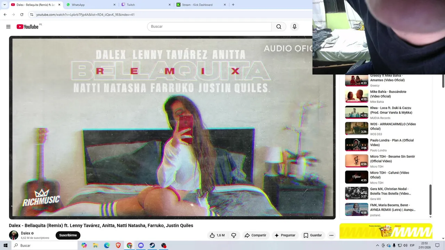Show hidden system tray icons chevron
Image resolution: width=445 pixels, height=250 pixels.
pyautogui.click(x=378, y=245)
